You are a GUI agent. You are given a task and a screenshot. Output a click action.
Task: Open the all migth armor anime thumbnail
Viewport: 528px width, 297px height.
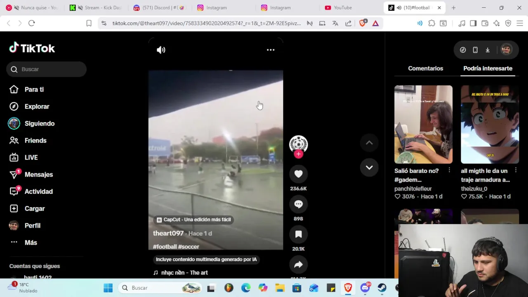click(490, 124)
